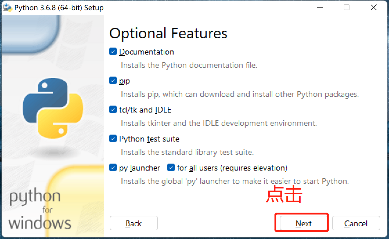Cancel the Python setup
The height and width of the screenshot is (239, 389).
click(x=356, y=223)
